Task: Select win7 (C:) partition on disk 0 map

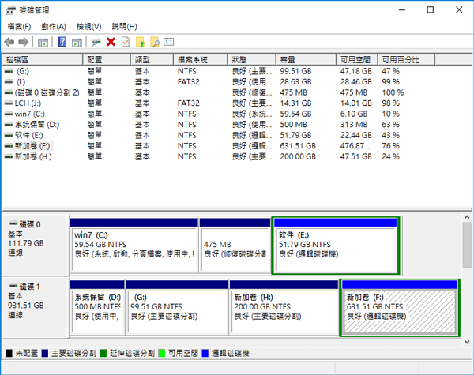Action: tap(134, 246)
